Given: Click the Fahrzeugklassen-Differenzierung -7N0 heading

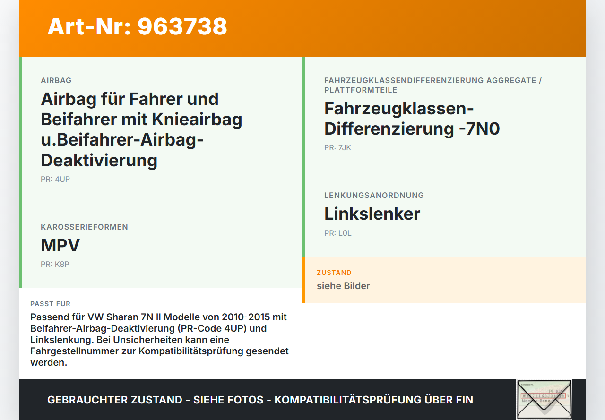Looking at the screenshot, I should 412,118.
